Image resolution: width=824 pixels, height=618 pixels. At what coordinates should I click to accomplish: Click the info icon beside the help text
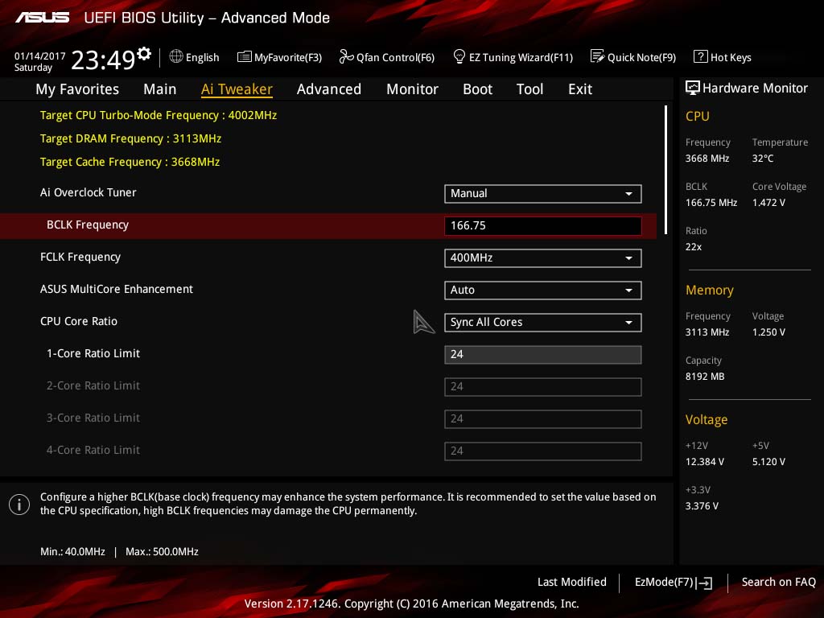click(x=19, y=505)
